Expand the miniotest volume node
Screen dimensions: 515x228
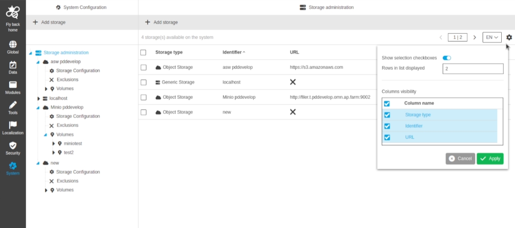coord(54,144)
